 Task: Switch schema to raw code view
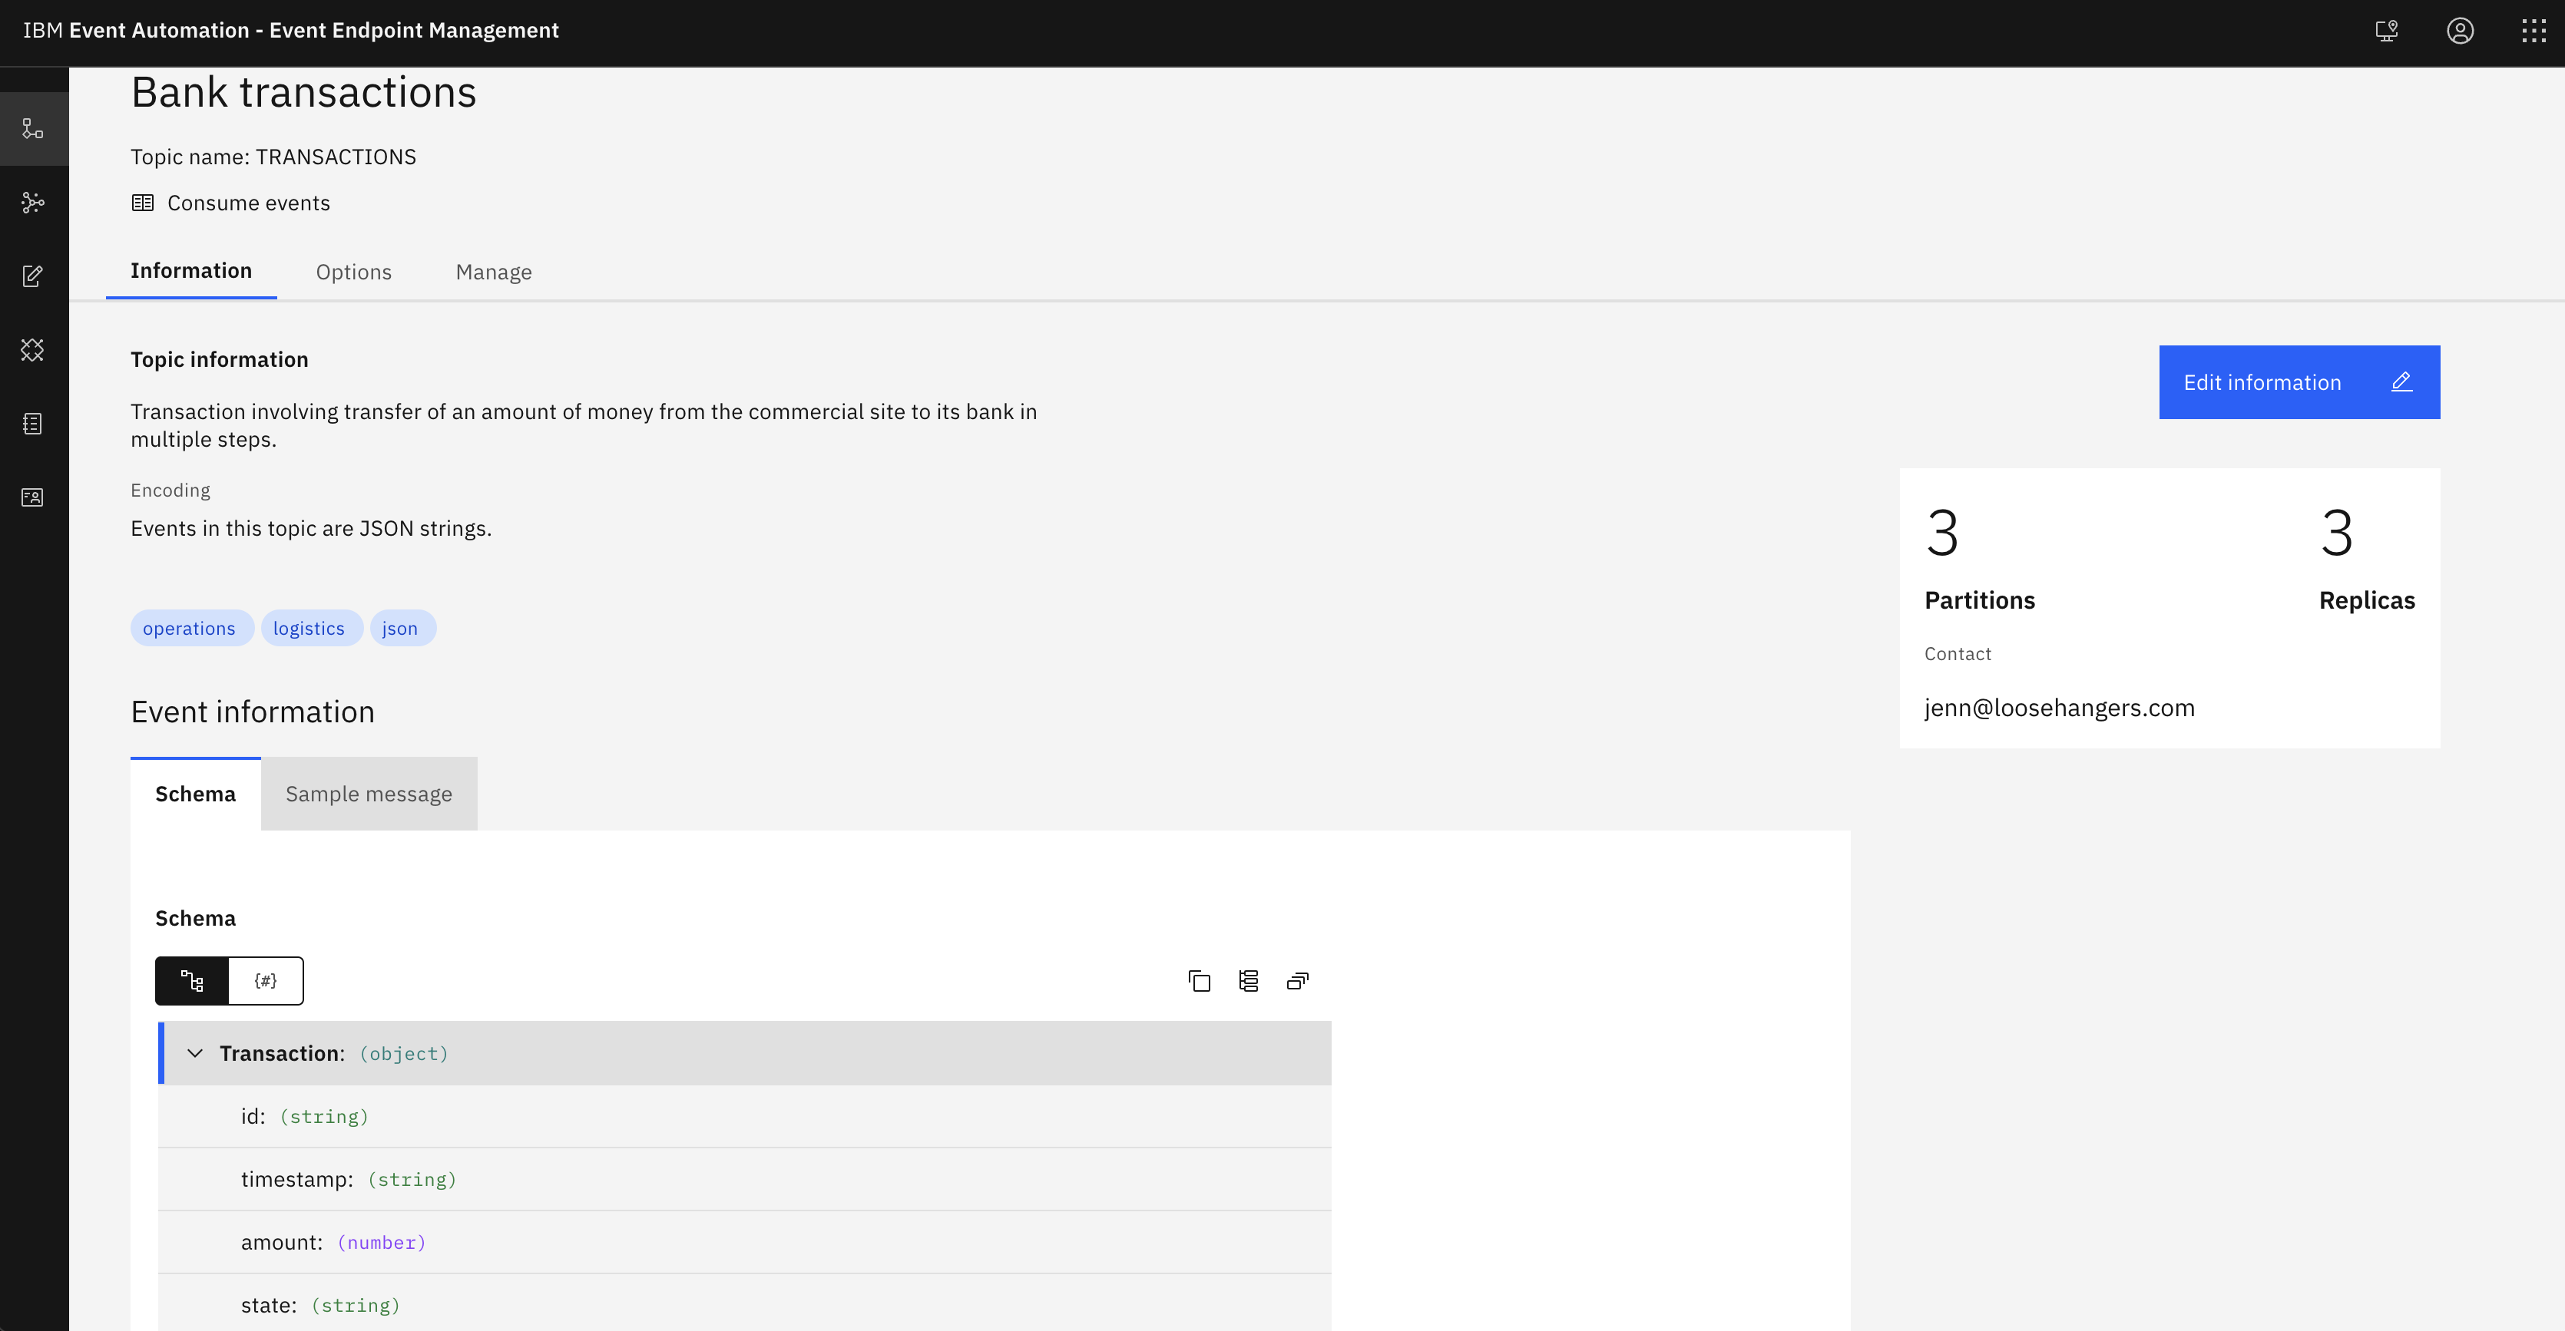click(x=266, y=980)
